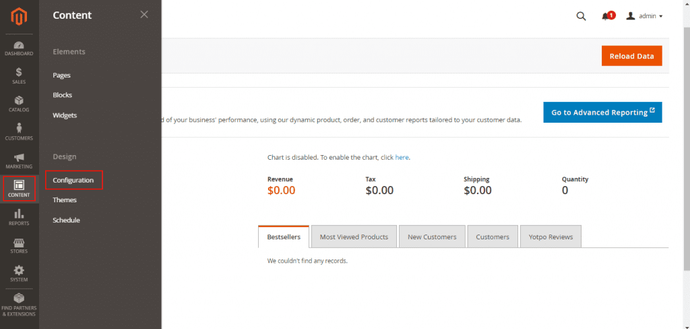The image size is (690, 329).
Task: Switch to the Customers tab
Action: click(493, 237)
